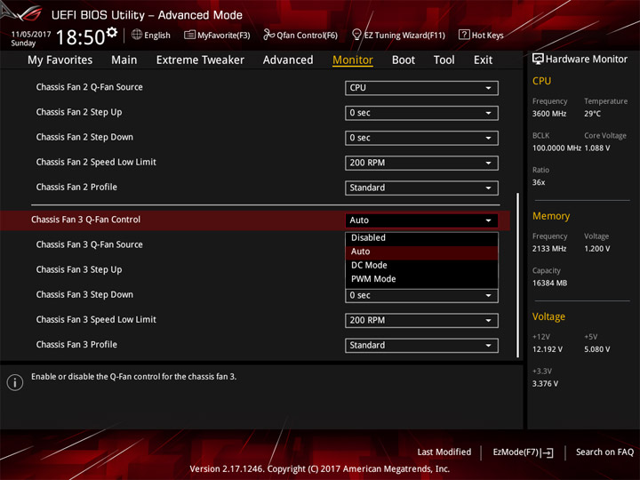Open Search on FAQ link
Image resolution: width=640 pixels, height=480 pixels.
coord(604,452)
